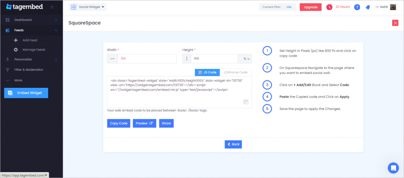The width and height of the screenshot is (404, 178).
Task: Click the JS badge inside code box
Action: pos(246,102)
